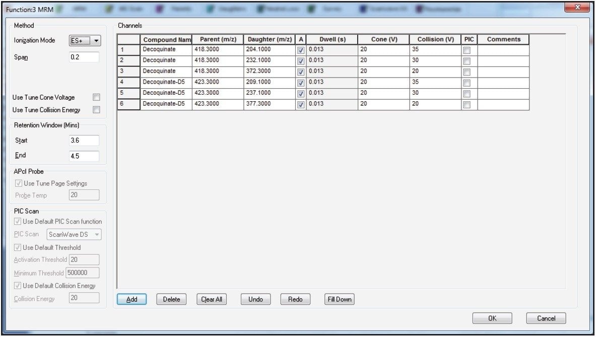Enable Use Tune Collision Energy checkbox
The width and height of the screenshot is (596, 337).
click(96, 110)
